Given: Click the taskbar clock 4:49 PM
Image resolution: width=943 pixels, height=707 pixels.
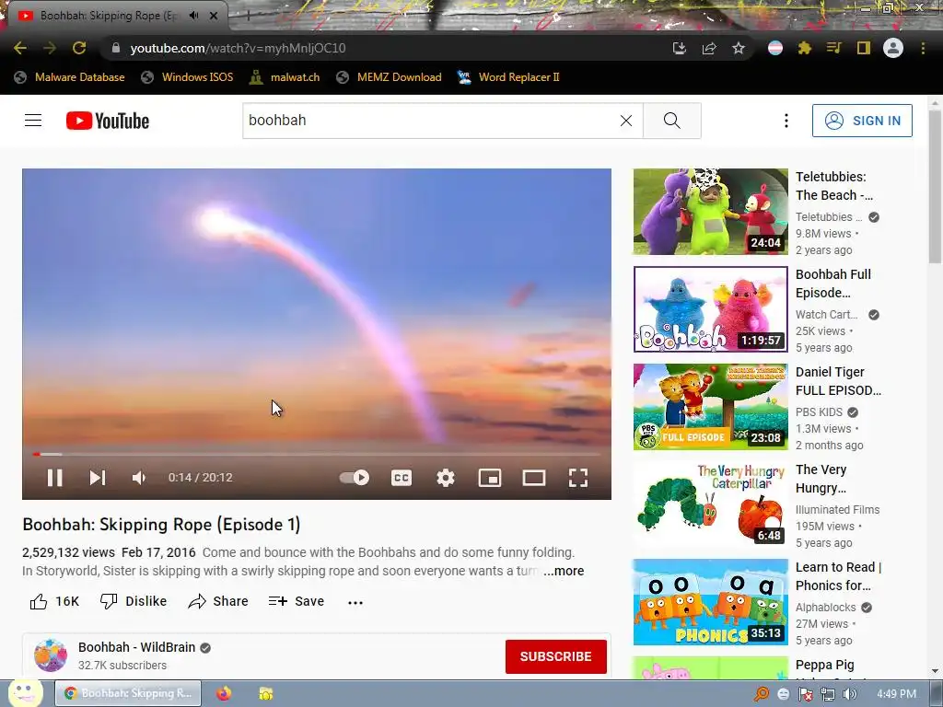Looking at the screenshot, I should pos(897,694).
